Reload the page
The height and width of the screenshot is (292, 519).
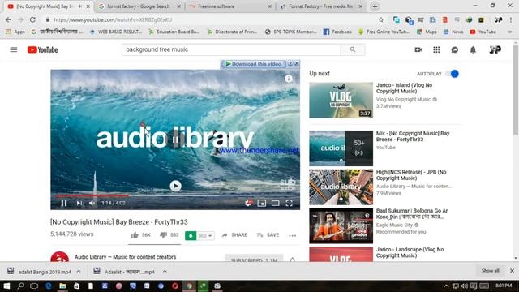32,19
